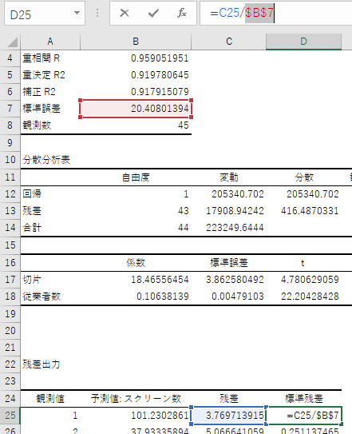Select row 18 header
The width and height of the screenshot is (352, 434).
tap(10, 297)
